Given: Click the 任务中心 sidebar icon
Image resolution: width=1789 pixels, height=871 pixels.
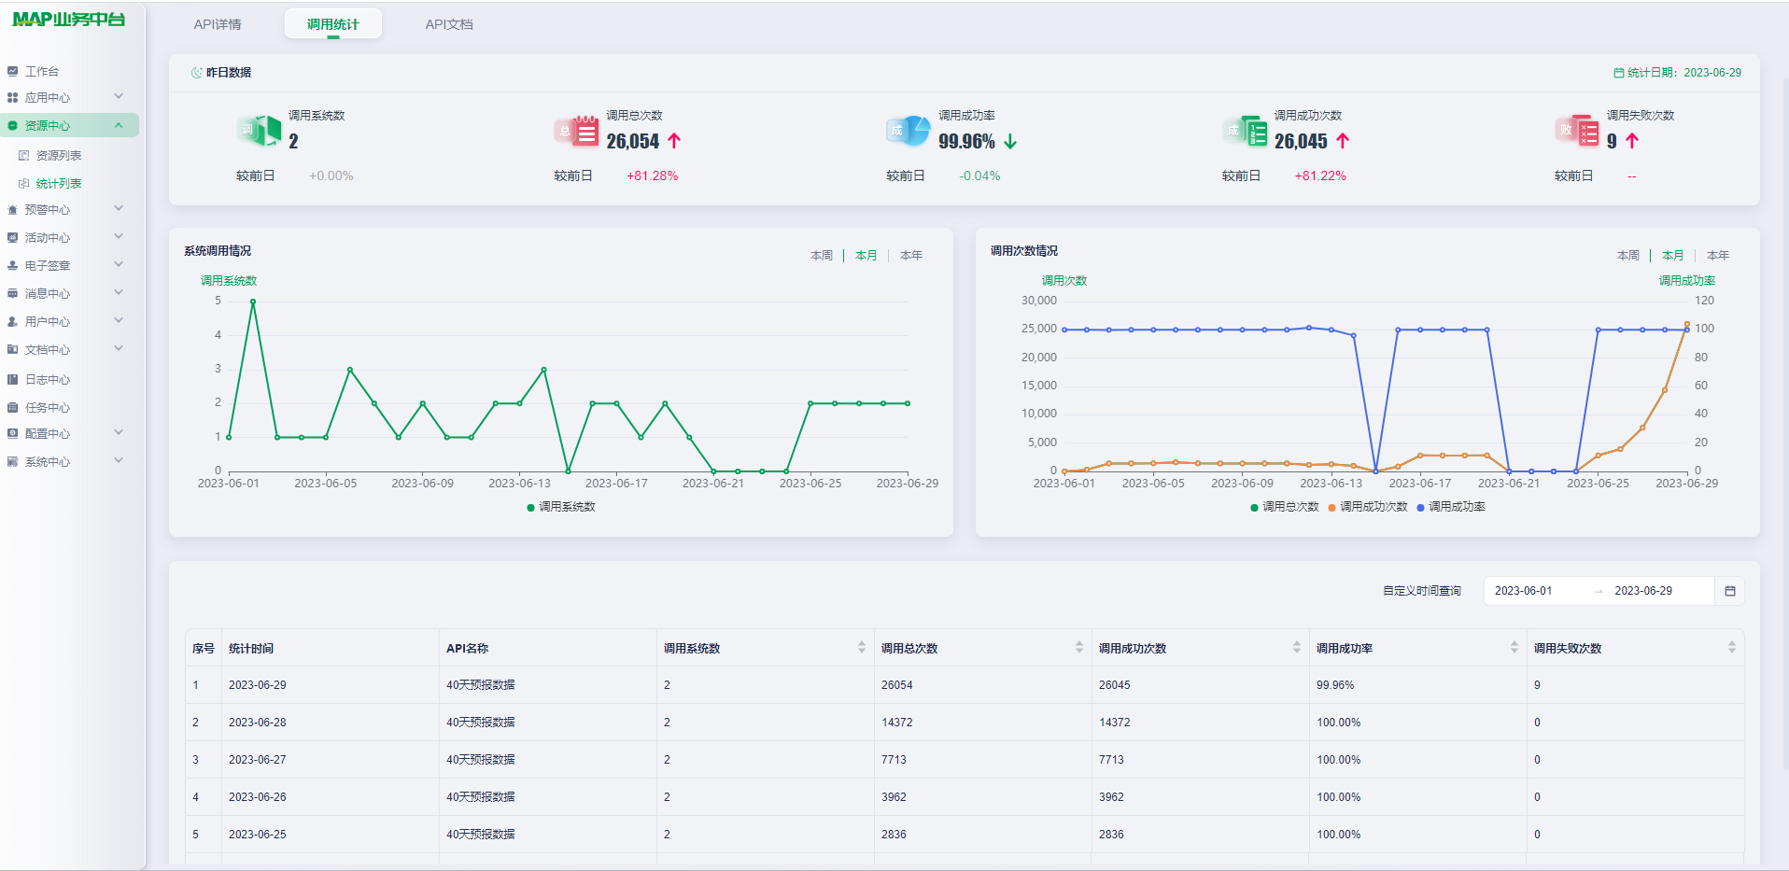Looking at the screenshot, I should pos(12,407).
